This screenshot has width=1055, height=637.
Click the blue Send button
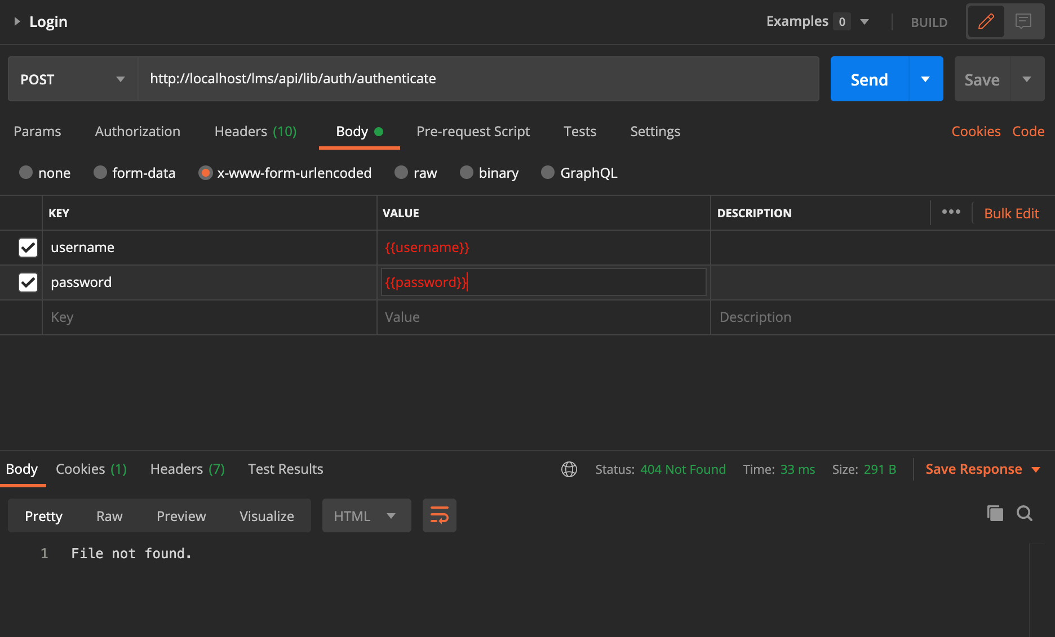coord(869,79)
